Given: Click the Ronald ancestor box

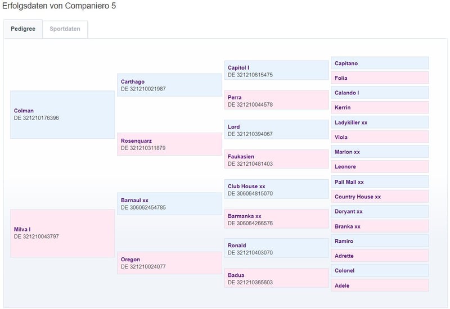Looking at the screenshot, I should (x=276, y=249).
